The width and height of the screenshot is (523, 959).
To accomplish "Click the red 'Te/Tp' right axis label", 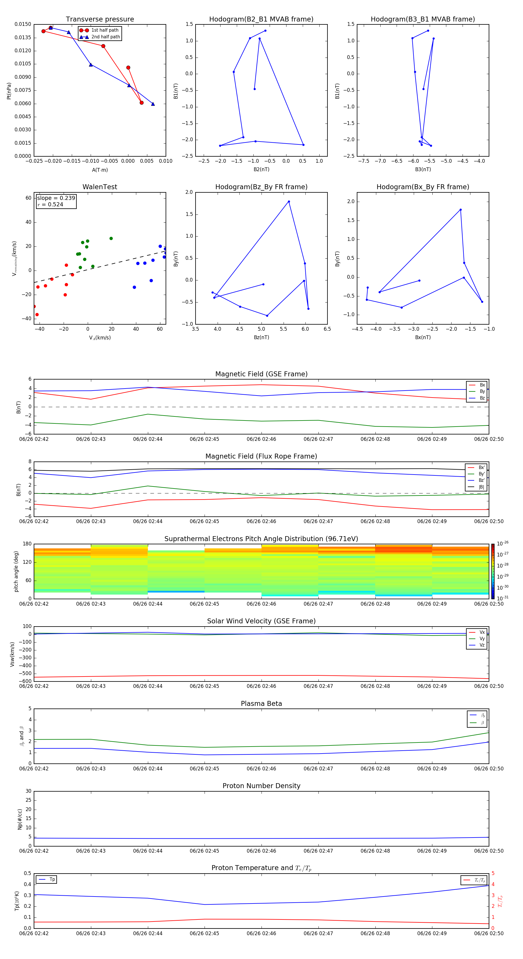I will pos(500,901).
